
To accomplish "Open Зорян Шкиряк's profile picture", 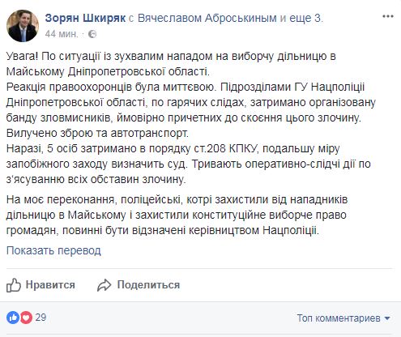I will (x=23, y=26).
